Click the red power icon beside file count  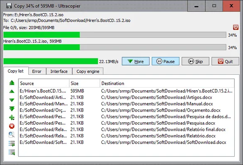(235, 27)
